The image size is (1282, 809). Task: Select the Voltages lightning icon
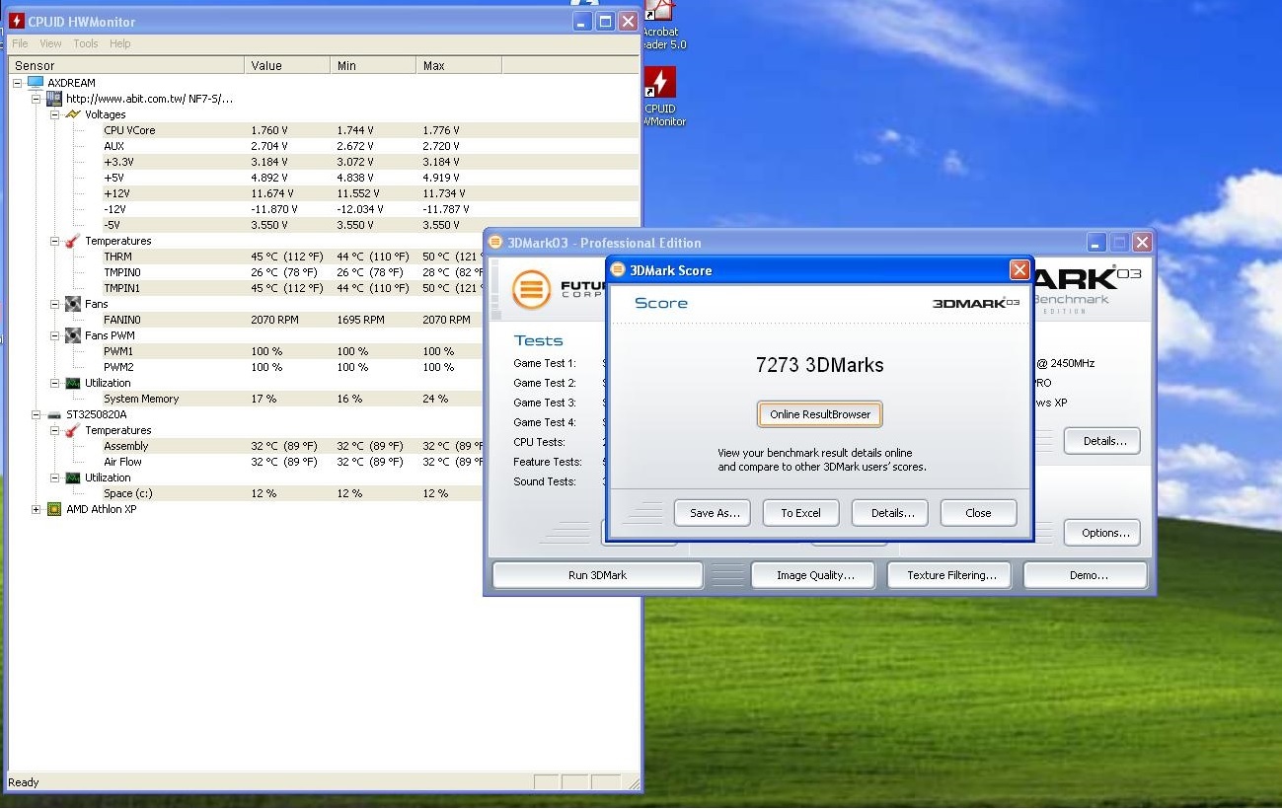pyautogui.click(x=73, y=114)
